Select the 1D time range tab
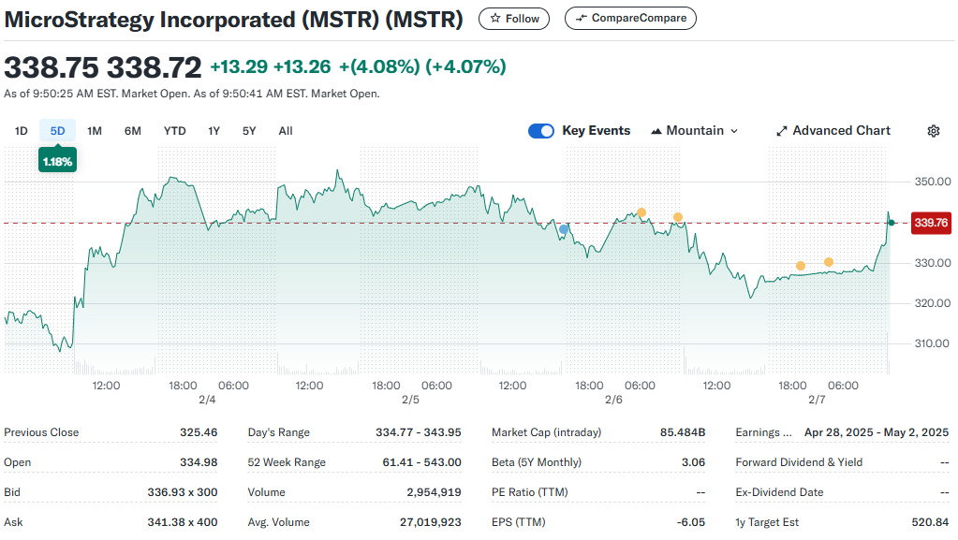 coord(22,131)
